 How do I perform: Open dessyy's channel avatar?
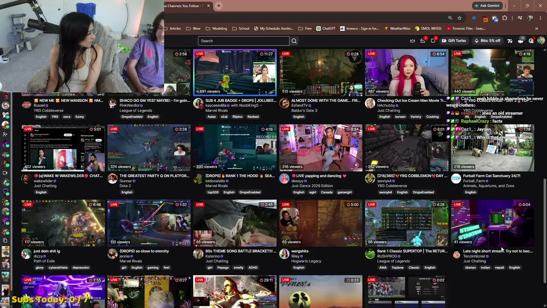[x=284, y=179]
